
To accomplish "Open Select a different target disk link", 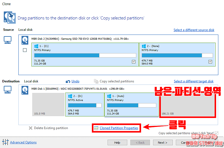I will pos(194,81).
